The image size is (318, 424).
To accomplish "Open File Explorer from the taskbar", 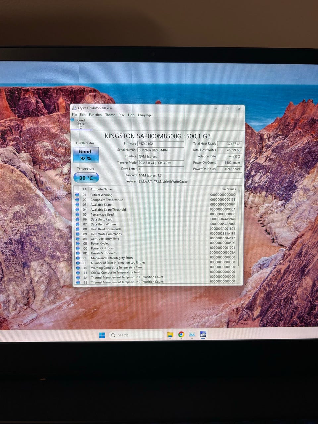I will click(170, 334).
